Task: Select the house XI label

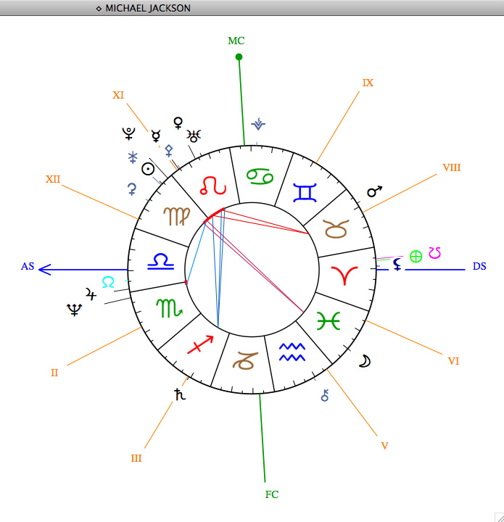Action: (118, 95)
